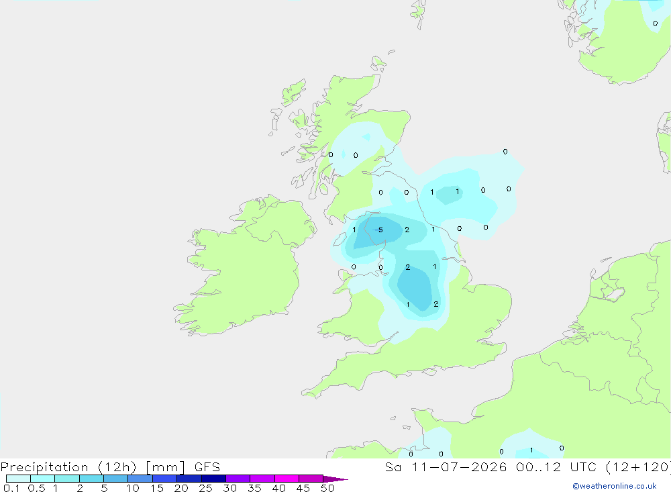Click the '0' value over southern Norway
Image resolution: width=671 pixels, height=492 pixels.
point(655,23)
